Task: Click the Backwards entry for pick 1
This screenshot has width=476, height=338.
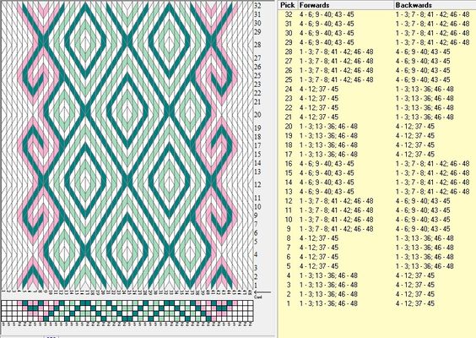Action: point(415,303)
